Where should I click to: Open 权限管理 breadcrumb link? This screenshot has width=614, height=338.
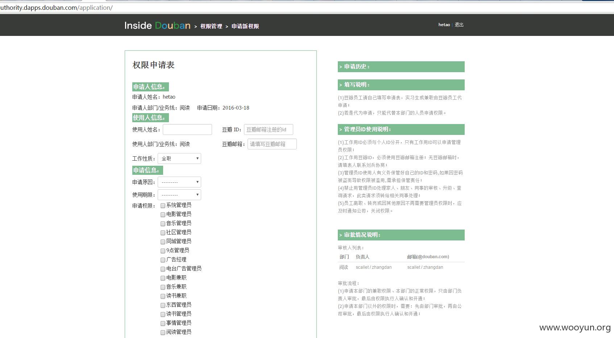pyautogui.click(x=211, y=26)
